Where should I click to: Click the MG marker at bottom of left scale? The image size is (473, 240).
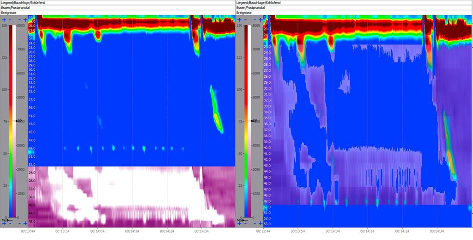tap(5, 220)
